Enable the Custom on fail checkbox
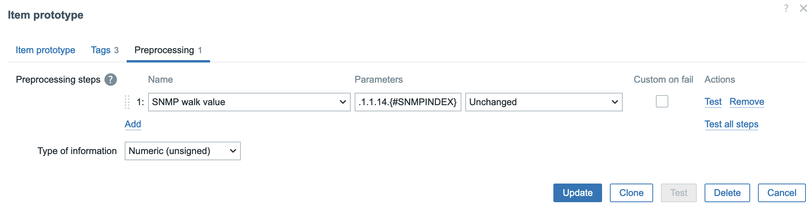This screenshot has height=208, width=809. pos(662,102)
